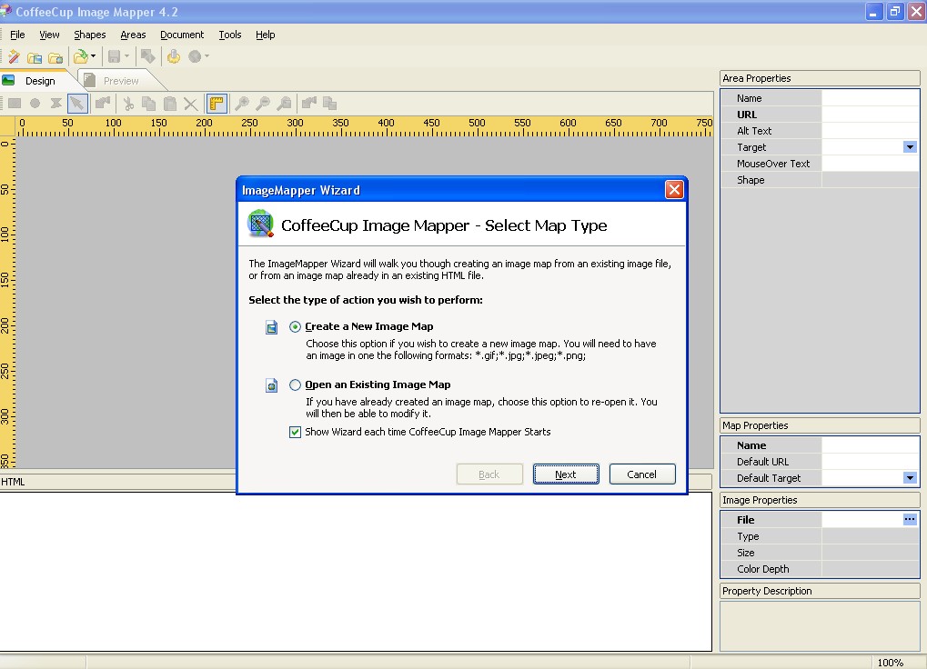Open the Document menu

[x=182, y=35]
